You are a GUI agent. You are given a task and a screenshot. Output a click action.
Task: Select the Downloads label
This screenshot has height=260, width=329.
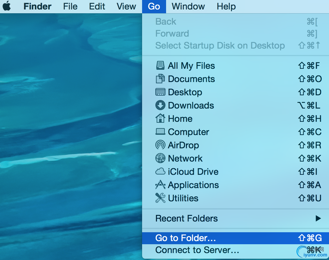[x=191, y=105]
